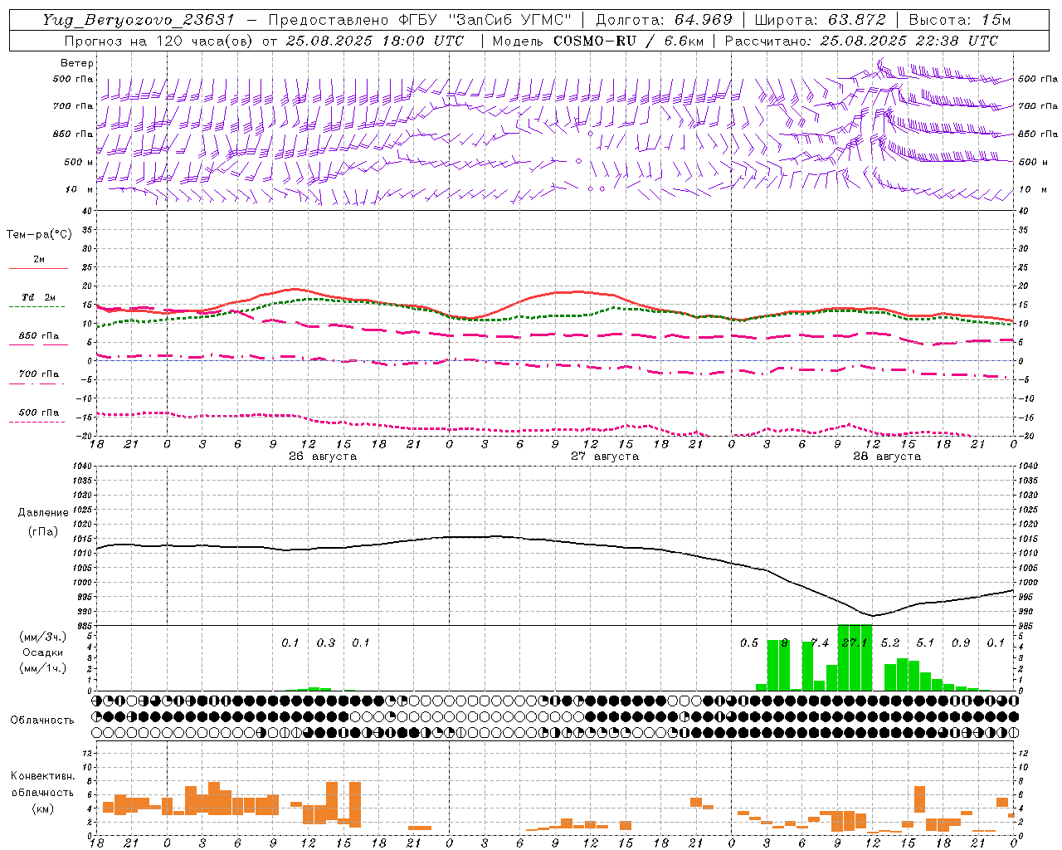
Task: Select the latitude value Широта: 63.872
Action: click(x=821, y=20)
